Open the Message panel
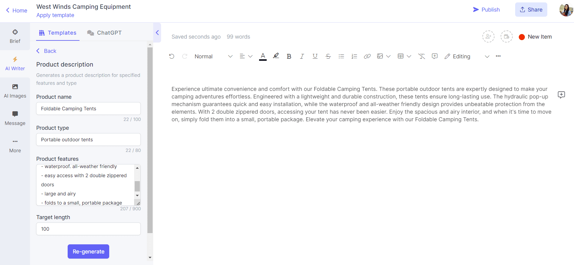Image resolution: width=574 pixels, height=265 pixels. point(15,119)
